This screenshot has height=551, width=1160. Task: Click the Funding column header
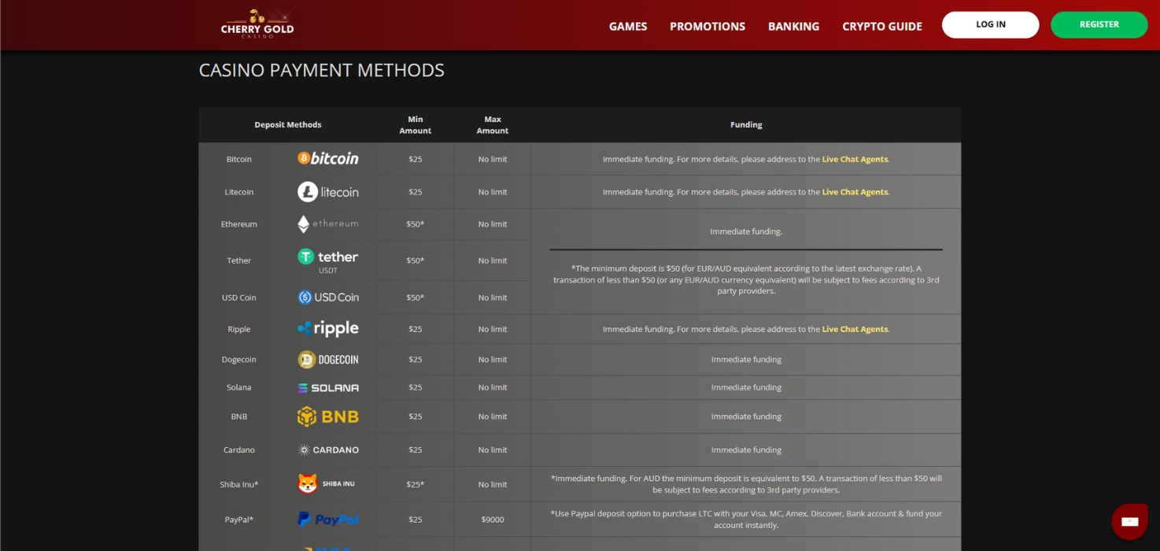pyautogui.click(x=746, y=124)
